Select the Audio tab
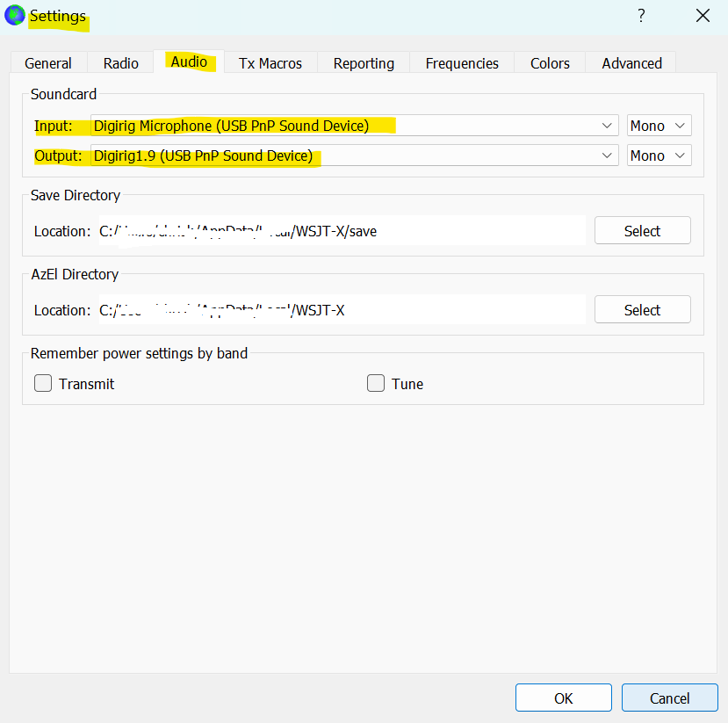The width and height of the screenshot is (728, 723). (x=189, y=61)
